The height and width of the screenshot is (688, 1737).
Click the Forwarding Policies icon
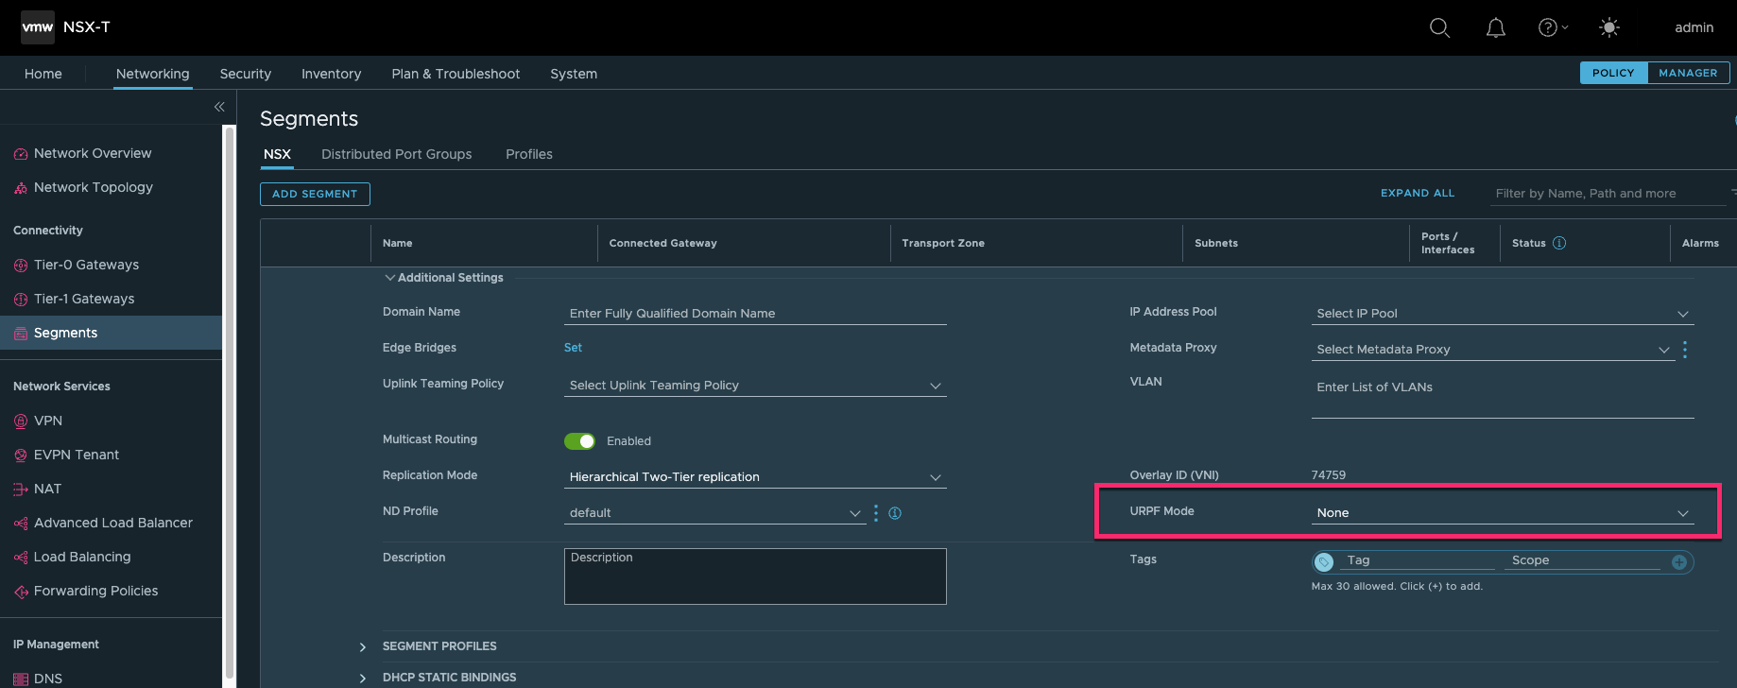(x=21, y=592)
